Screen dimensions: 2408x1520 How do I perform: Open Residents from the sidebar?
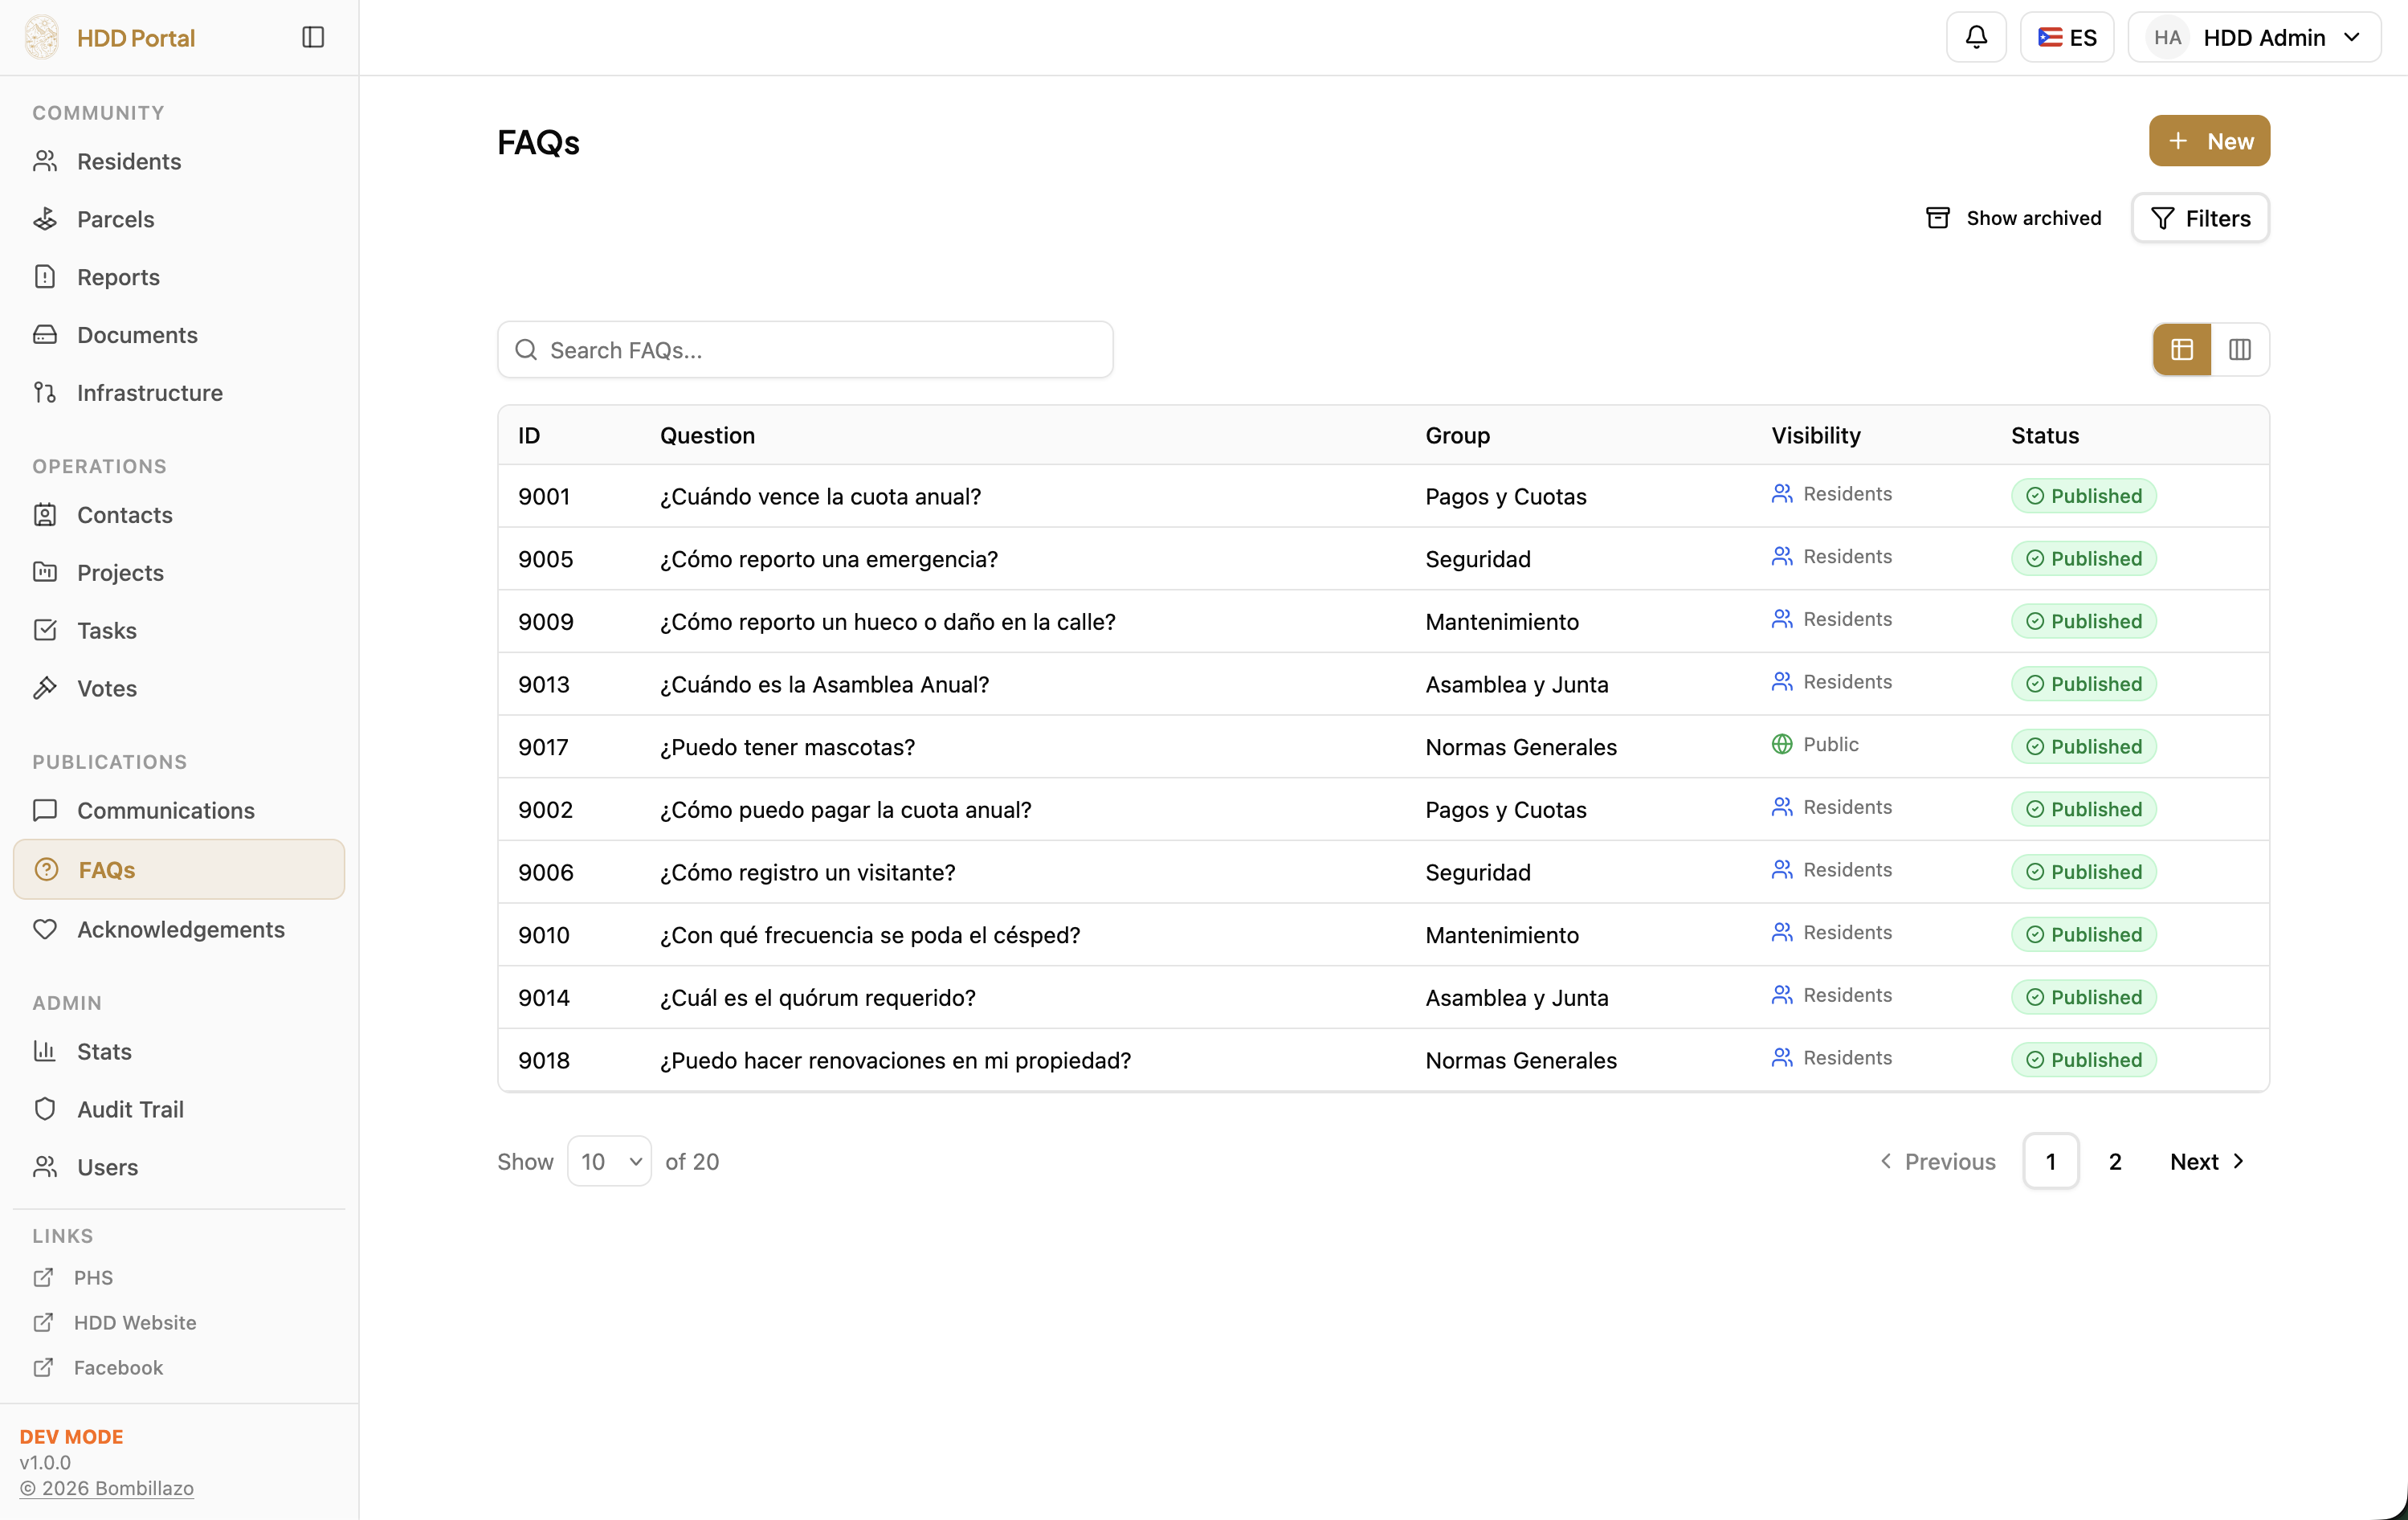point(179,161)
